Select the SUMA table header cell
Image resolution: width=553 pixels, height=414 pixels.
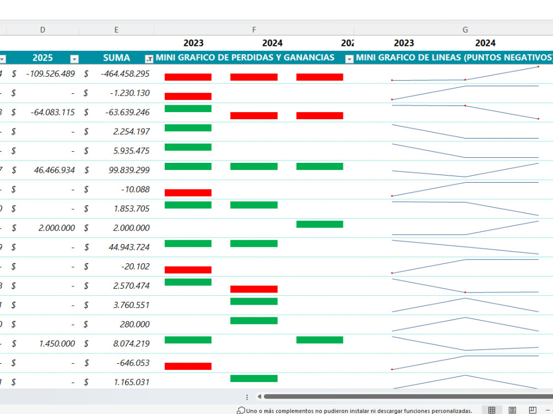pos(116,58)
